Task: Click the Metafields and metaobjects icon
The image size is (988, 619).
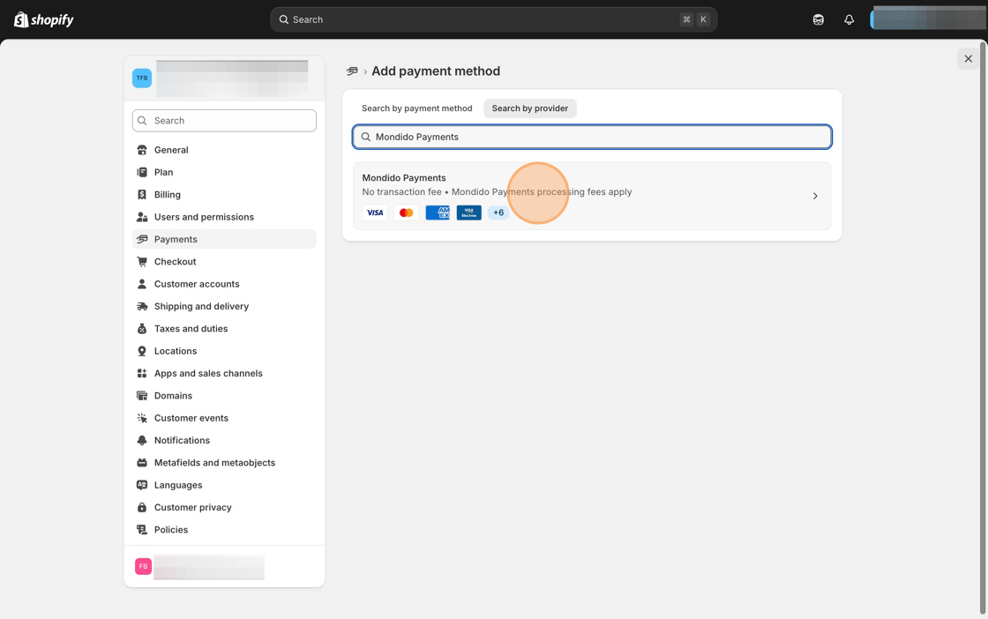Action: (x=142, y=463)
